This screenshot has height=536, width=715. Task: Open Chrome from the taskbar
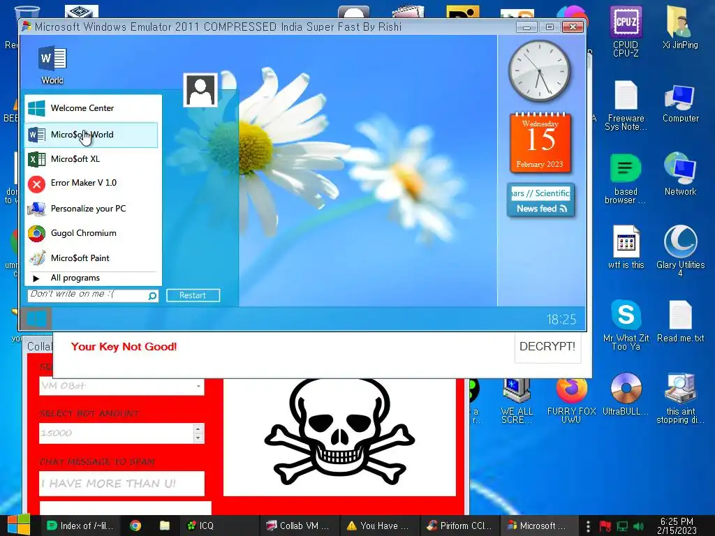pyautogui.click(x=135, y=526)
